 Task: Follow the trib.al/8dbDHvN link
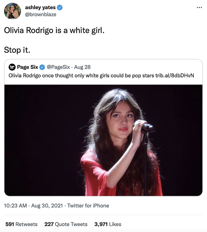point(175,75)
